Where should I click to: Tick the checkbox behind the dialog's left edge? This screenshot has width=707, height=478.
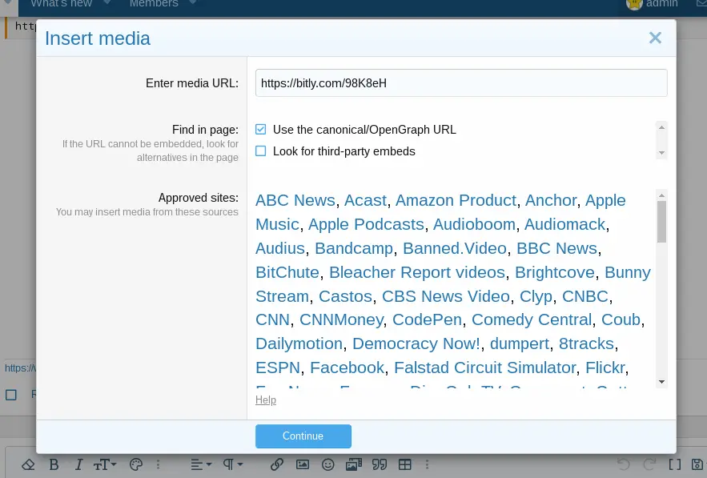(x=11, y=395)
